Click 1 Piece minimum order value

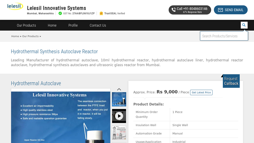point(177,112)
